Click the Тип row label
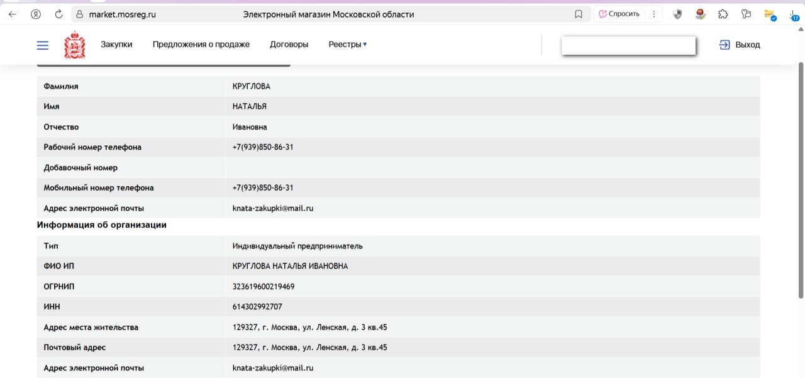The height and width of the screenshot is (378, 805). (51, 246)
